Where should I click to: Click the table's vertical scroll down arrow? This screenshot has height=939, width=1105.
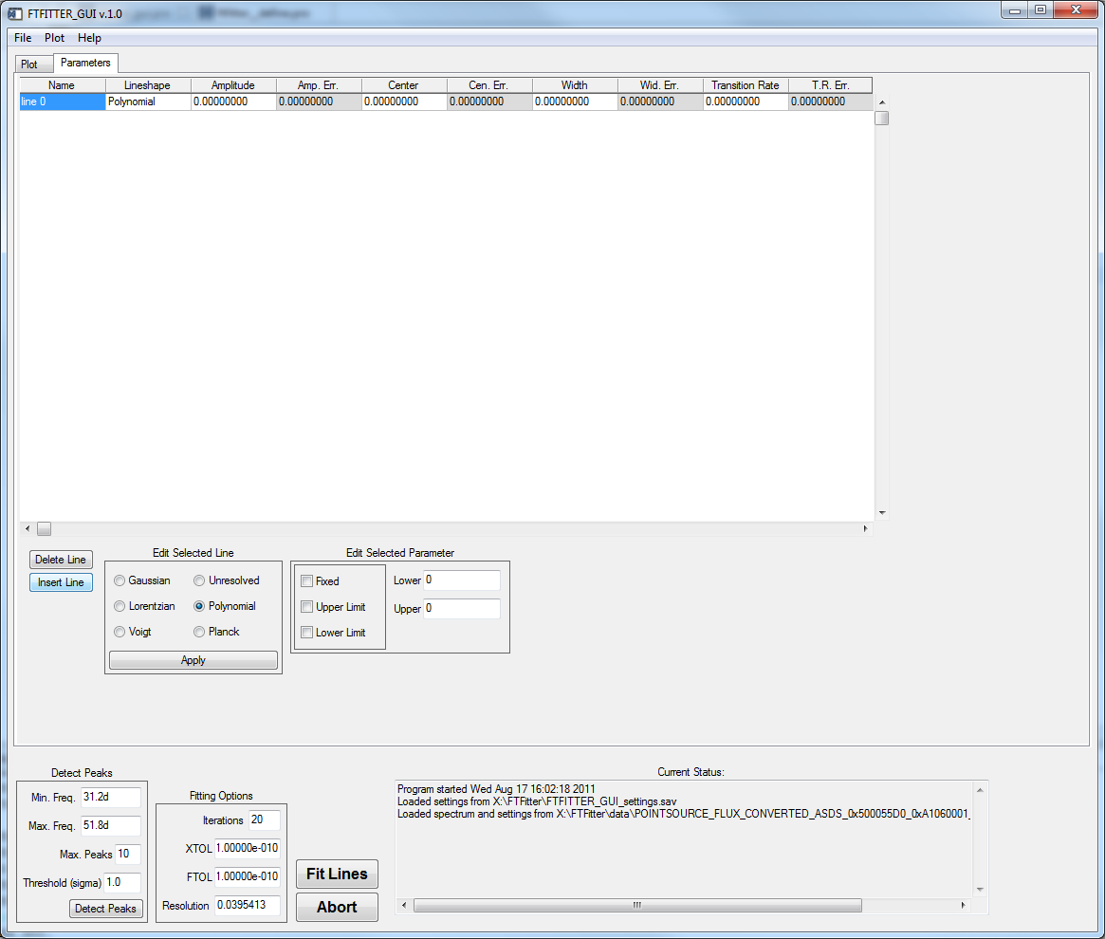click(x=881, y=513)
